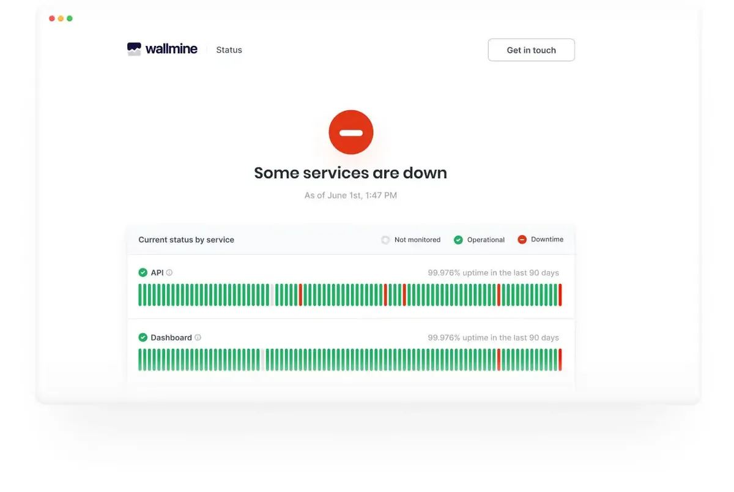Click the large red downtime icon

[x=350, y=132]
